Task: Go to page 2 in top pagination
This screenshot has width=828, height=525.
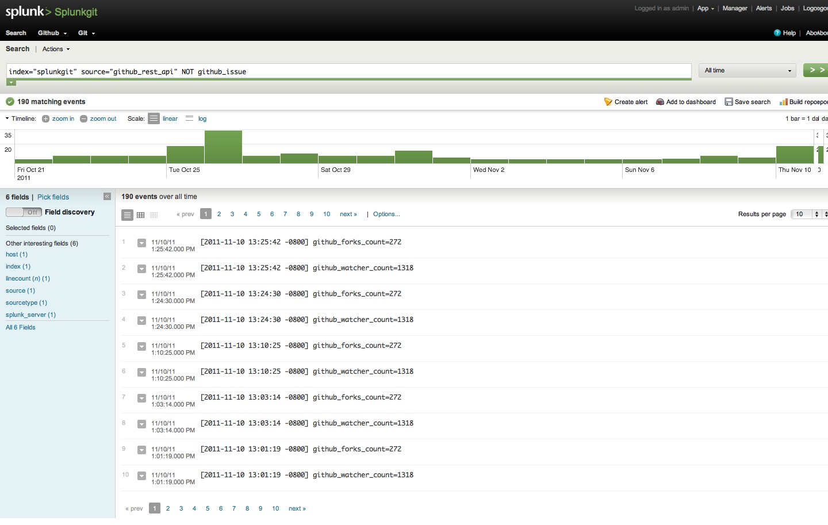Action: click(x=219, y=214)
